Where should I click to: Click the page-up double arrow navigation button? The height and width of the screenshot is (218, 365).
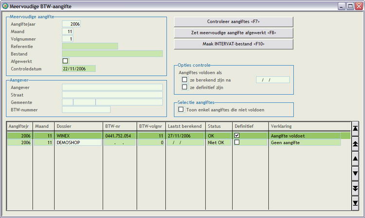(x=355, y=144)
